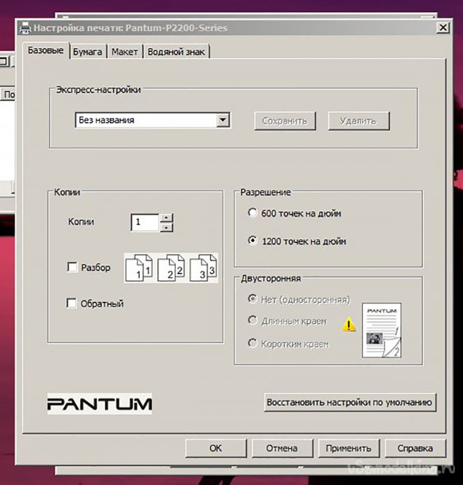This screenshot has height=485, width=463.
Task: Go to the Макет tab
Action: tap(125, 52)
